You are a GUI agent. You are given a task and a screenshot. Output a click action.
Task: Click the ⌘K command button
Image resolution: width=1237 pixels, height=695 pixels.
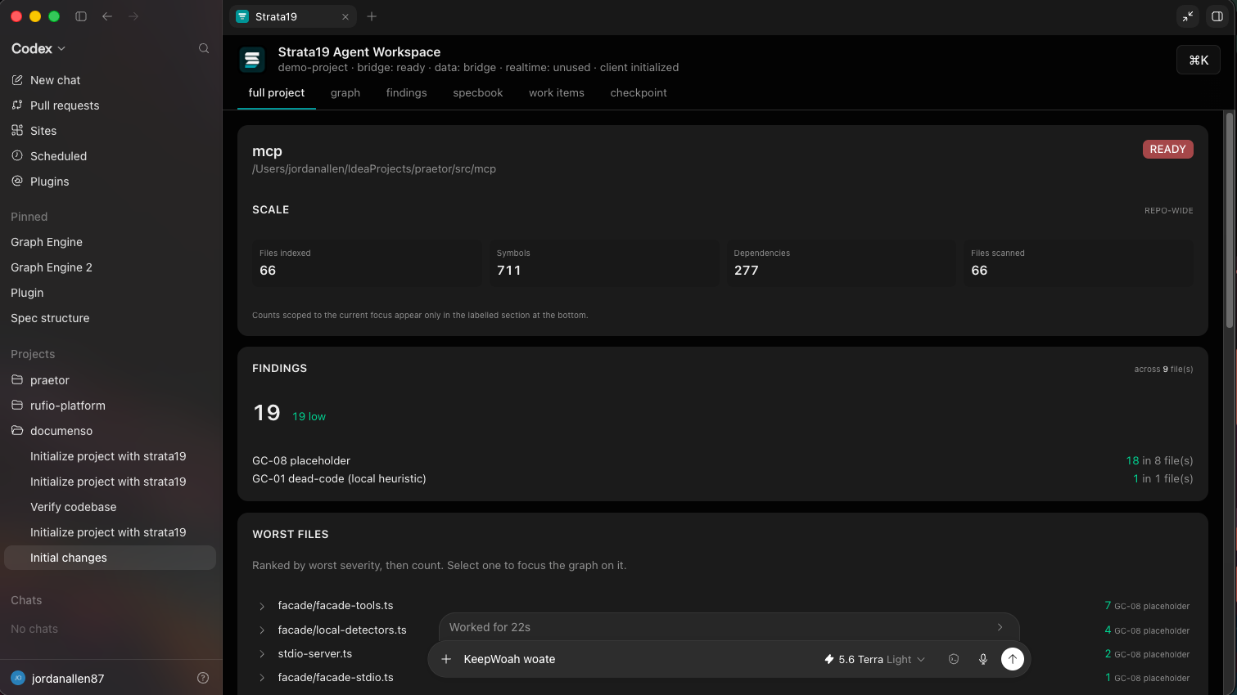point(1199,60)
